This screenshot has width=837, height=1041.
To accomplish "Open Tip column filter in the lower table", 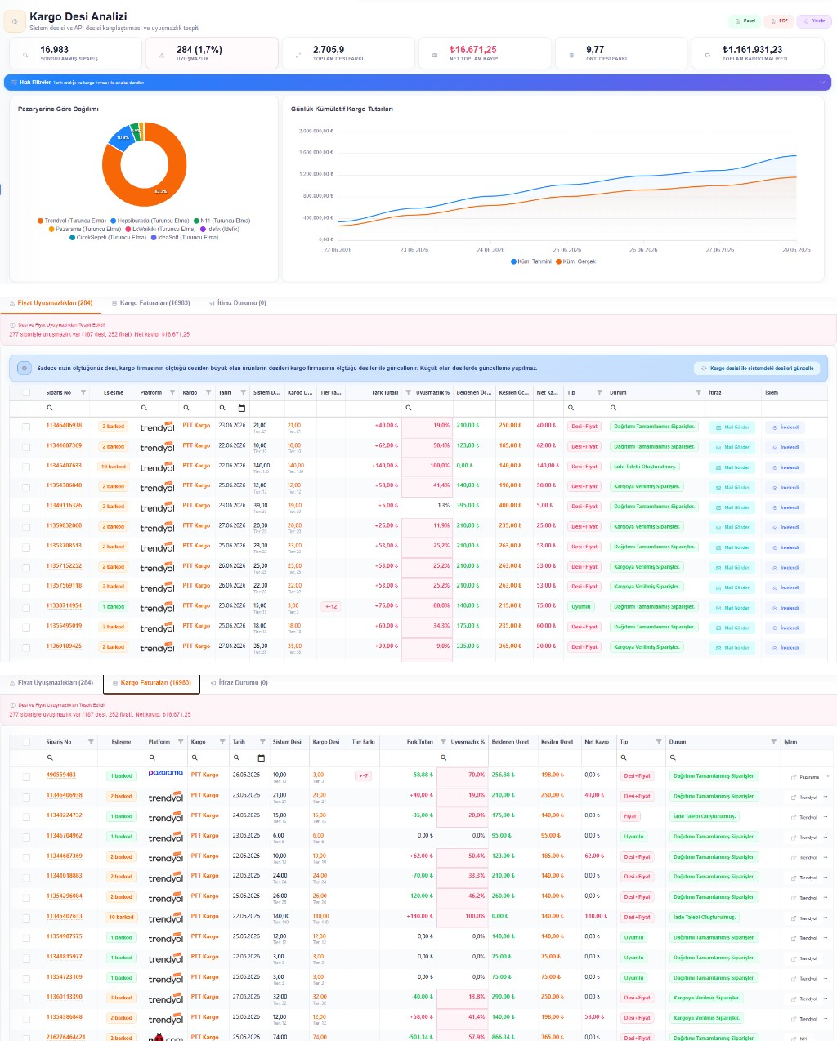I will pyautogui.click(x=658, y=742).
